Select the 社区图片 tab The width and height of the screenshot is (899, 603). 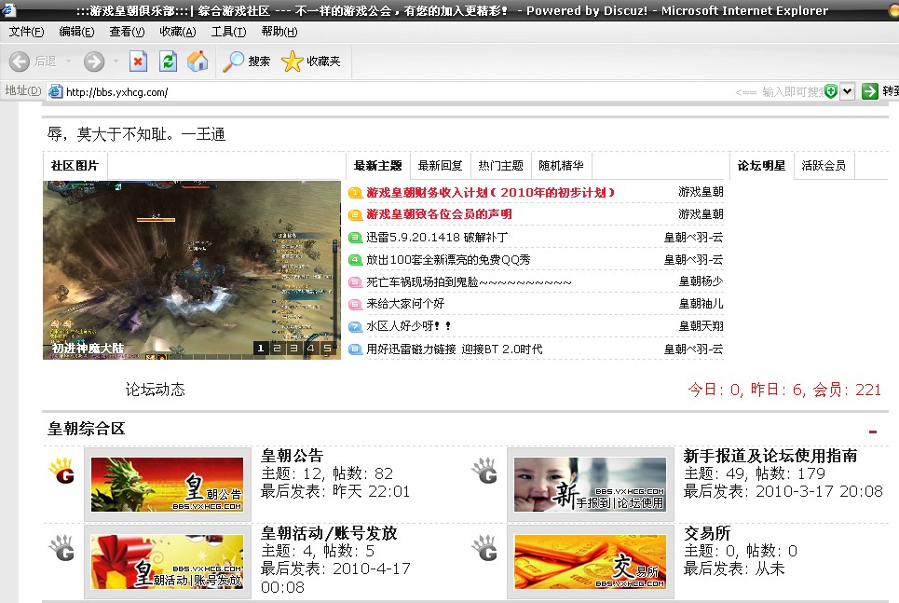click(x=75, y=166)
